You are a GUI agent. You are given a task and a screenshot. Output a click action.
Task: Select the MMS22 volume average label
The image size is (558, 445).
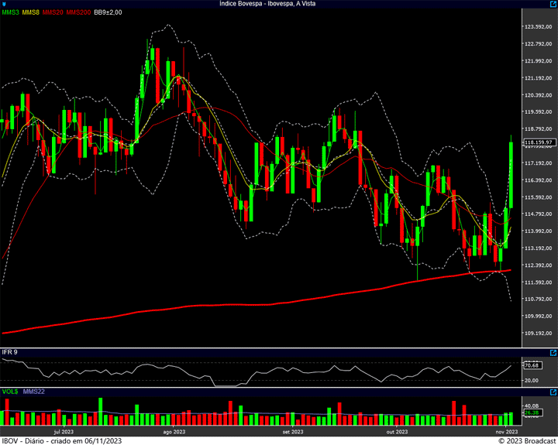[34, 392]
